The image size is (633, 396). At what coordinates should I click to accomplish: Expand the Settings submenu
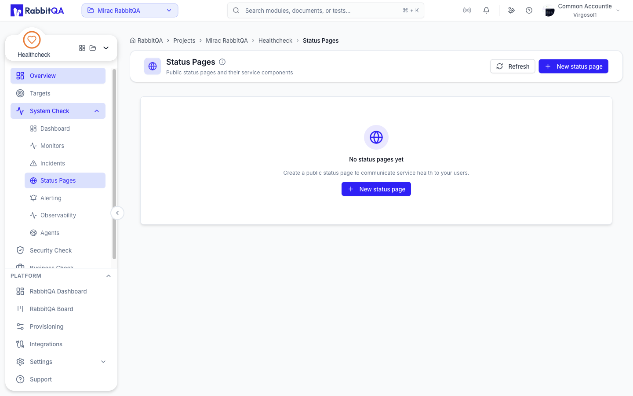(x=103, y=362)
